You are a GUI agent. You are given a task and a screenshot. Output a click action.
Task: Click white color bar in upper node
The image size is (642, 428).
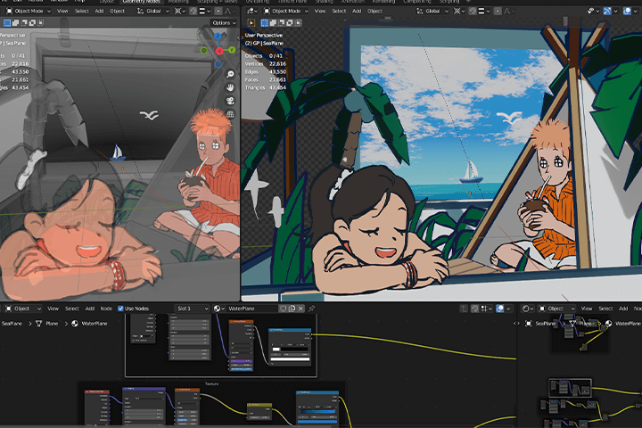(290, 359)
